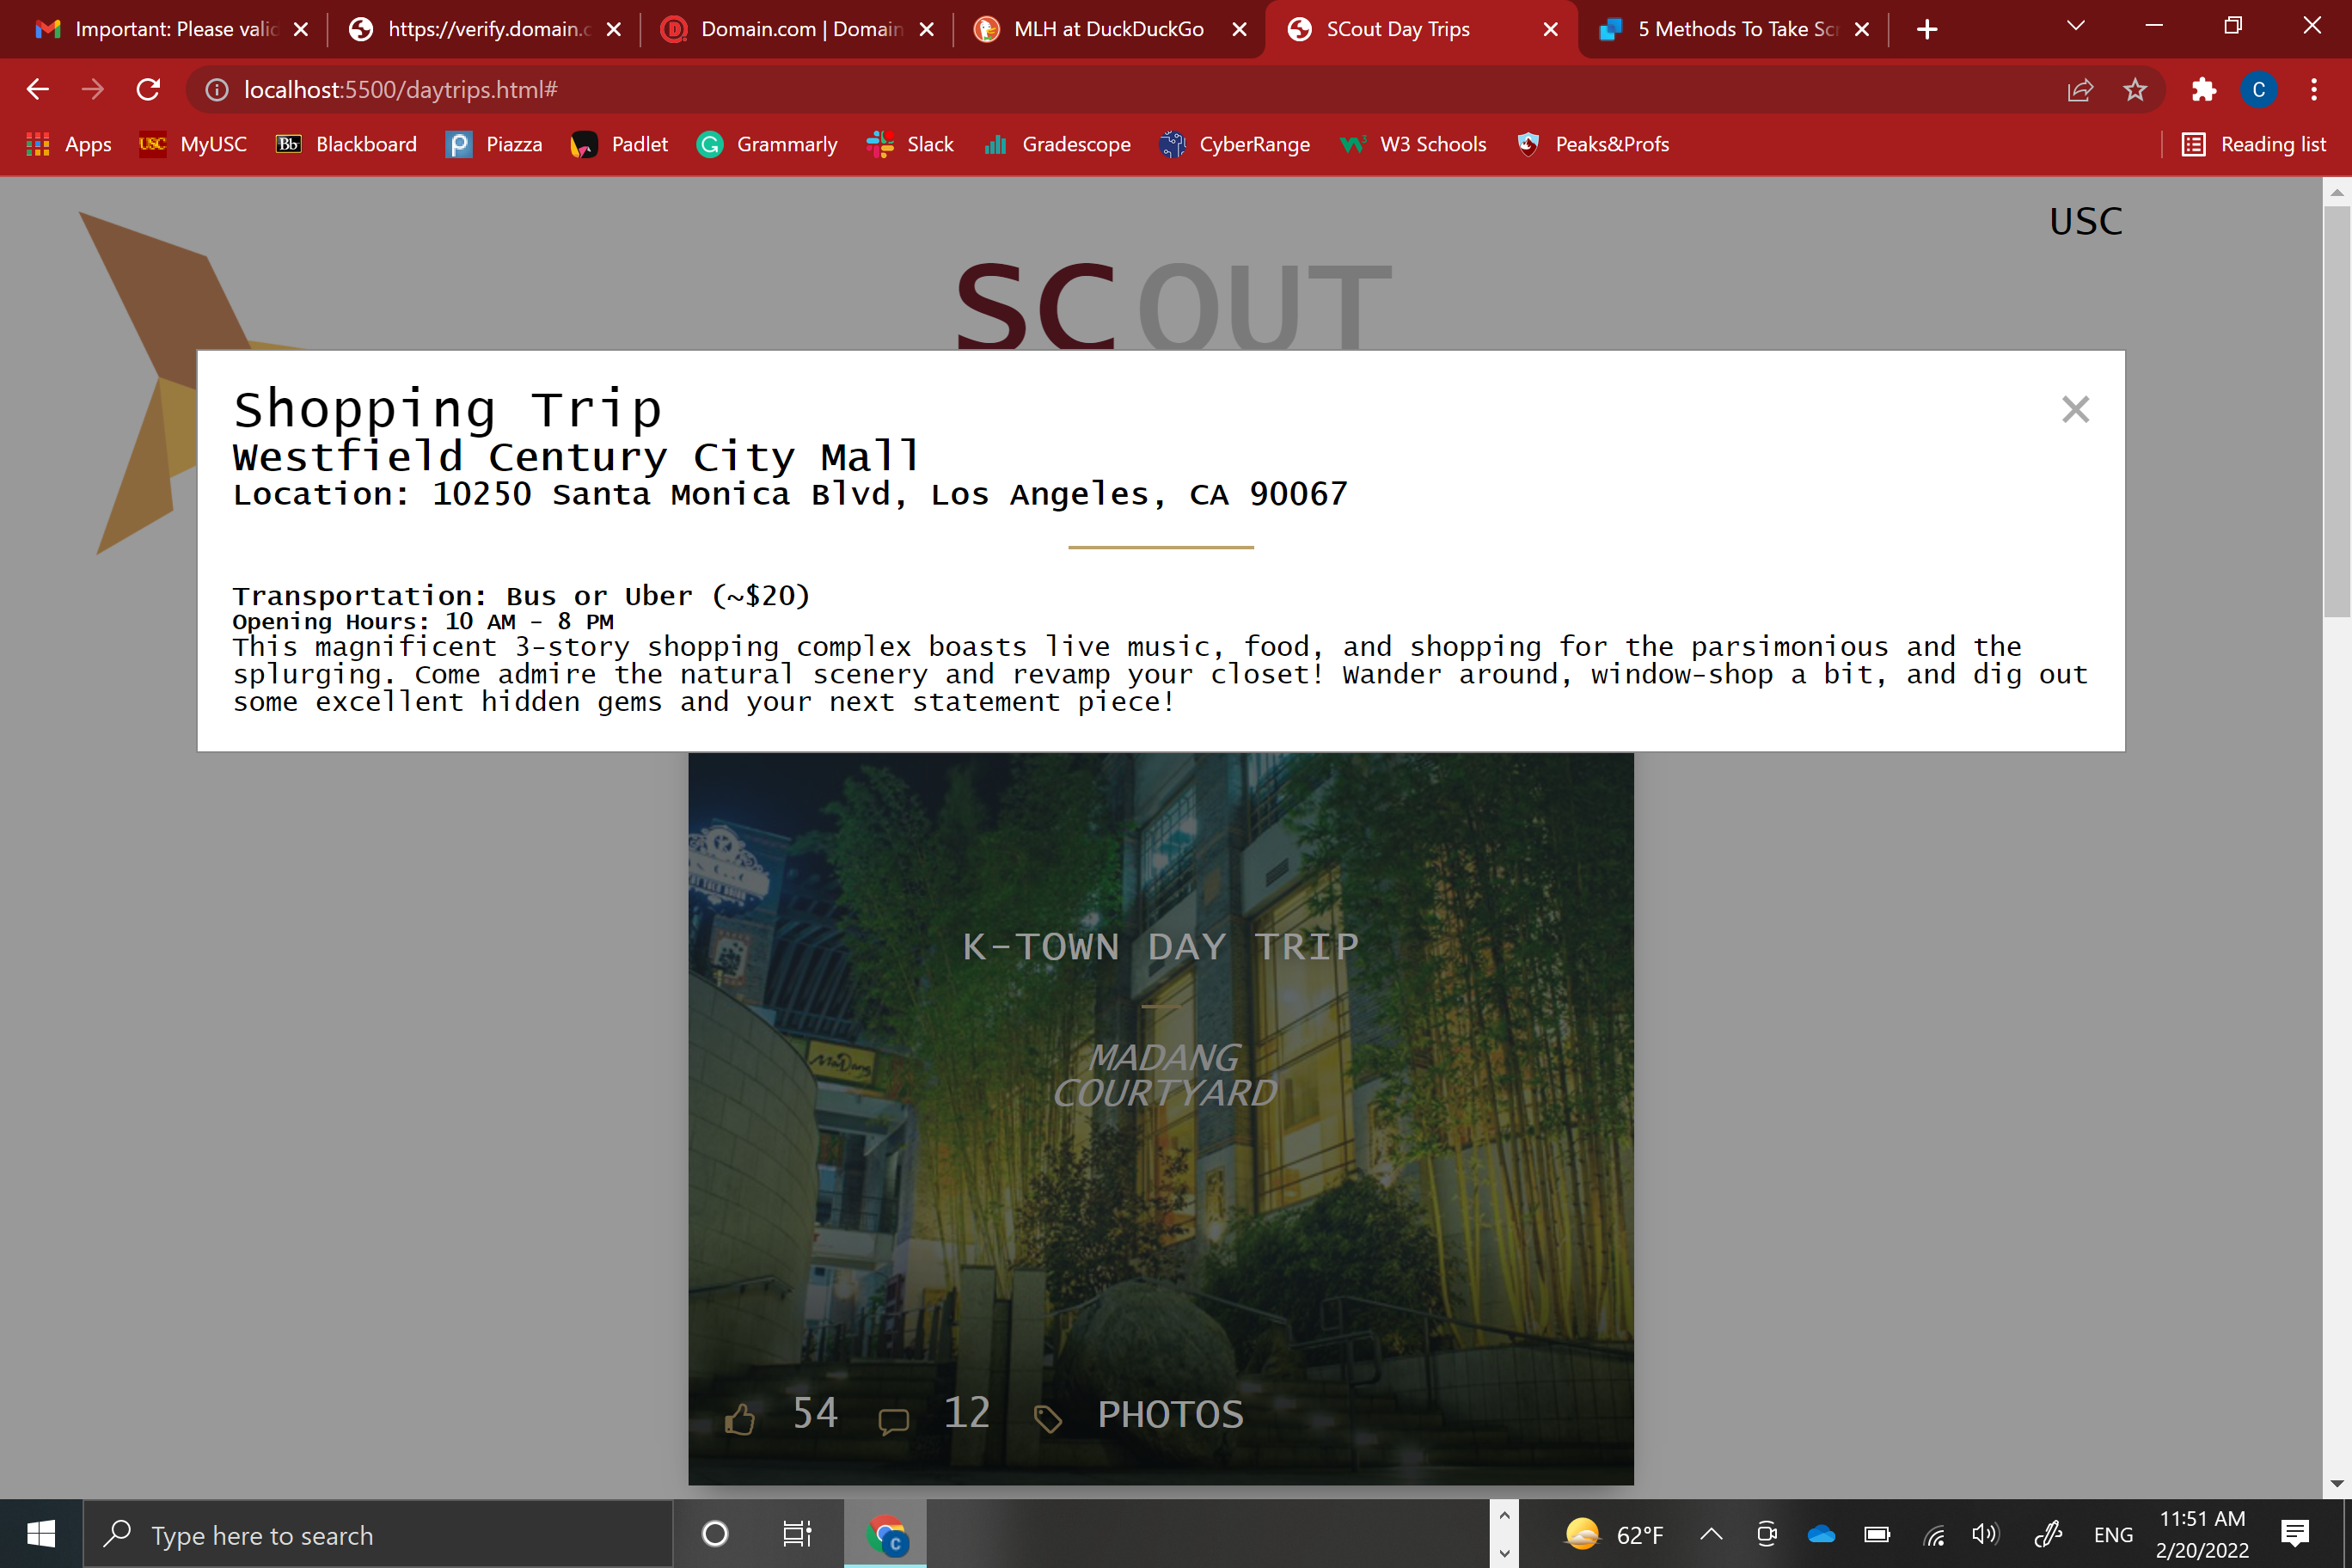The image size is (2352, 1568).
Task: Click the tag icon beside PHOTOS
Action: point(1047,1418)
